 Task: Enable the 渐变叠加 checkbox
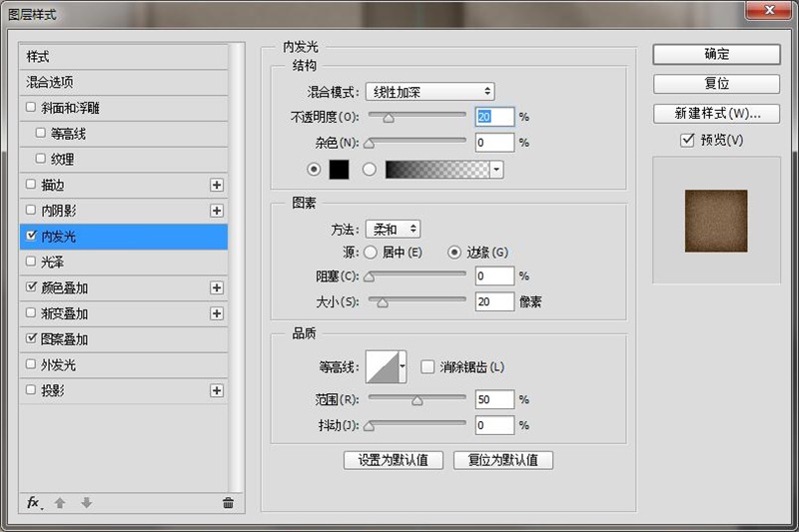pos(31,312)
